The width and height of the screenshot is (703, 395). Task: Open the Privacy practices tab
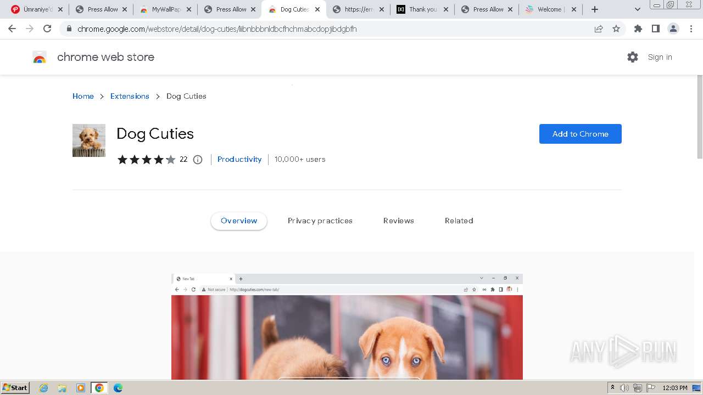pos(320,221)
